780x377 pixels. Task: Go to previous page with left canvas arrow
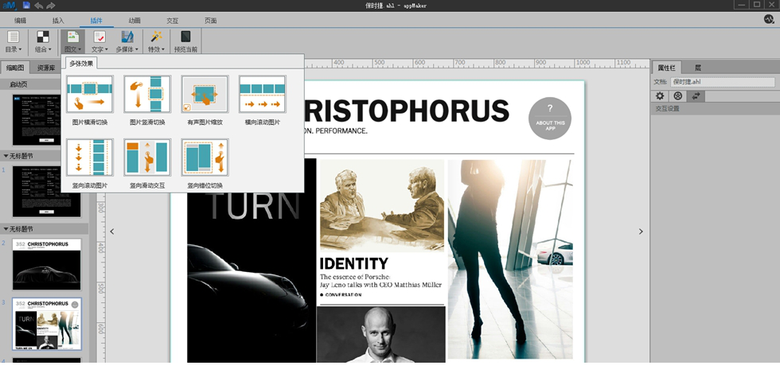(x=112, y=231)
